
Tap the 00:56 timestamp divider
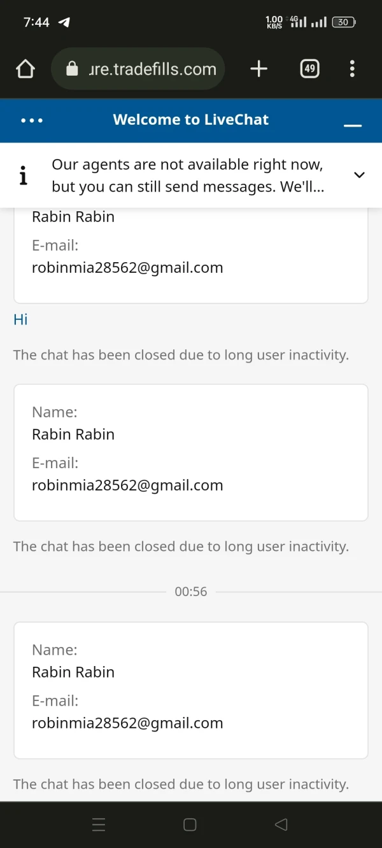click(x=191, y=592)
